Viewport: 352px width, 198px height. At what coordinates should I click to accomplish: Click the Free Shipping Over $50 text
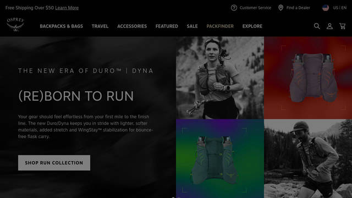tap(30, 8)
